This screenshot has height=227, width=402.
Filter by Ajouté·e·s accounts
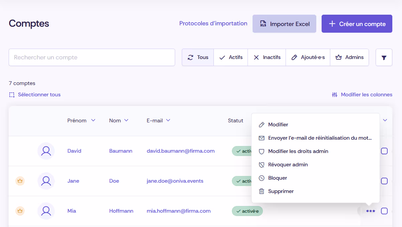tap(308, 57)
